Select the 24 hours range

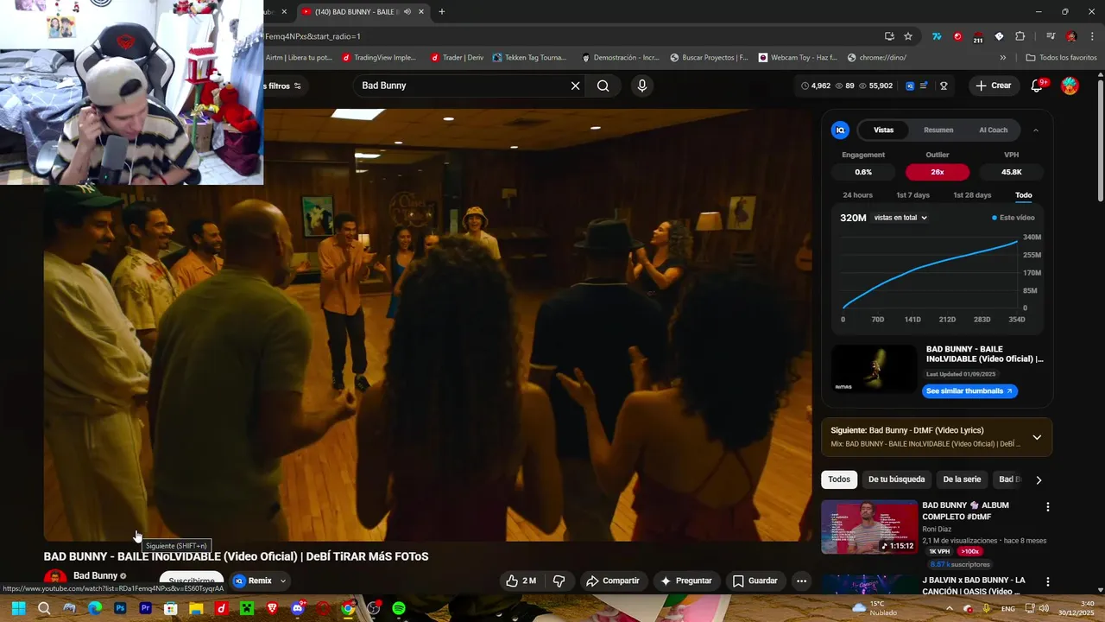pos(857,195)
